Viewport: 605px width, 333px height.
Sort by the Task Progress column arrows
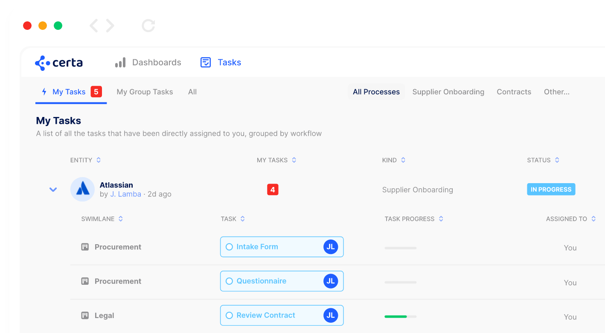click(x=441, y=219)
